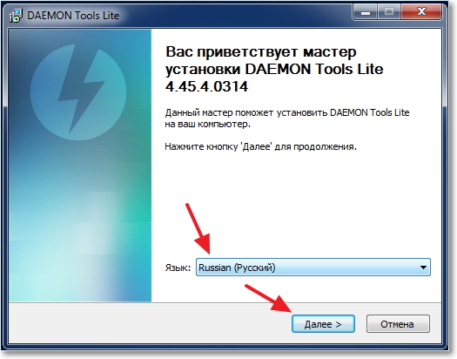Click the DAEMON Tools lightning bolt logo
The height and width of the screenshot is (359, 457).
78,92
